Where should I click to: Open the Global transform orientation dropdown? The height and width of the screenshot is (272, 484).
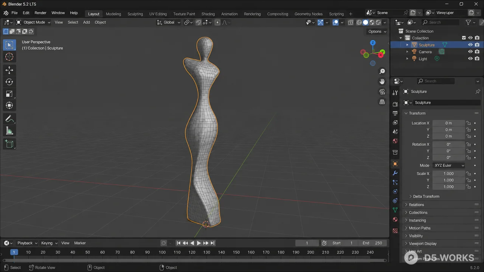coord(169,22)
